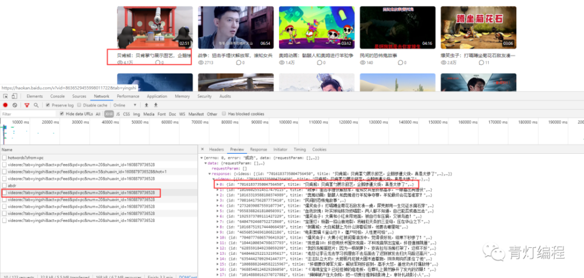Switch to the Console tab
The width and height of the screenshot is (584, 278).
pos(57,96)
